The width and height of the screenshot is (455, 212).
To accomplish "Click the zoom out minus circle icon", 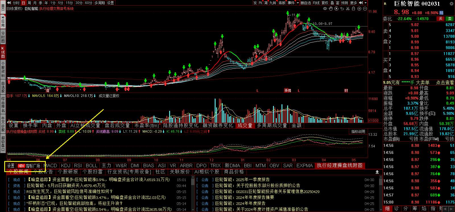I will (x=365, y=9).
